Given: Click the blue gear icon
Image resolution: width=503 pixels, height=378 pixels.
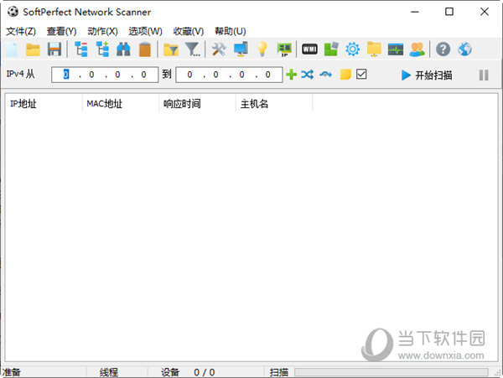Looking at the screenshot, I should point(353,49).
